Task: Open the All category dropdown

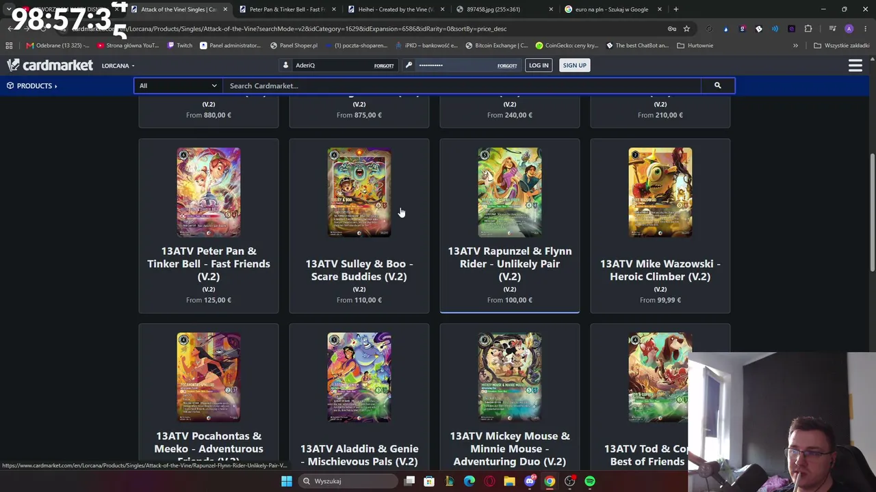Action: (x=178, y=85)
